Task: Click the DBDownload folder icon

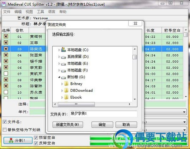Action: [66, 90]
